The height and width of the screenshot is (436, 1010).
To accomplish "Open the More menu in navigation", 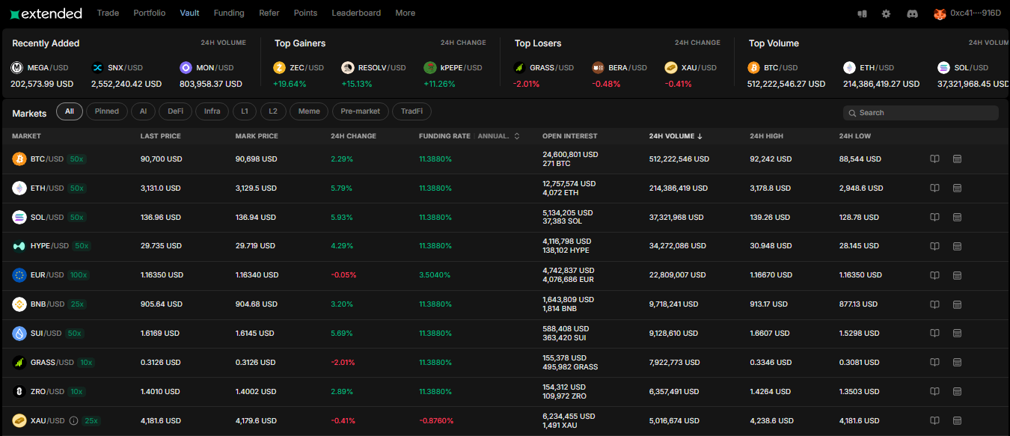I will point(405,13).
